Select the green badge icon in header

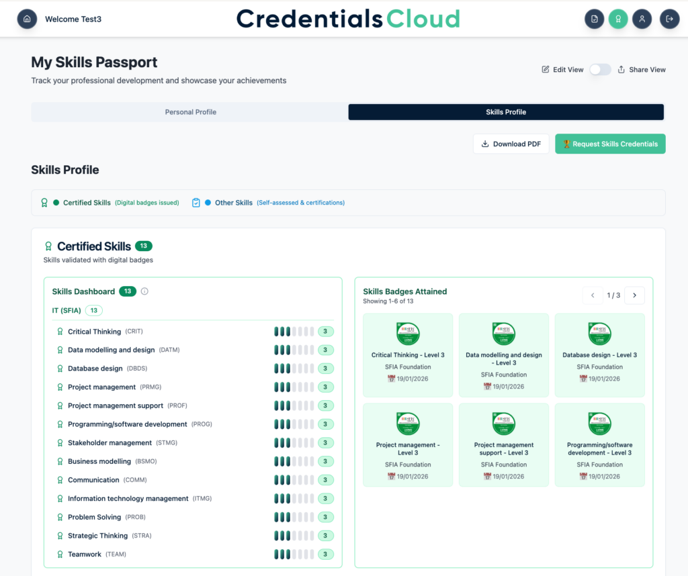[x=618, y=19]
